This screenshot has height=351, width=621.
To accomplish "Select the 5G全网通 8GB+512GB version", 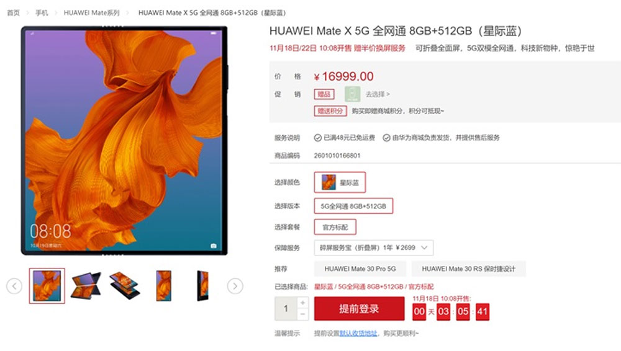I will 353,206.
